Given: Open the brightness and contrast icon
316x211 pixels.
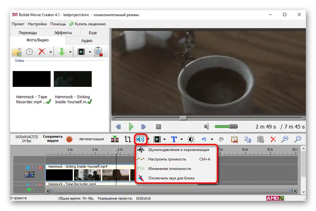Looking at the screenshot, I should (x=191, y=139).
